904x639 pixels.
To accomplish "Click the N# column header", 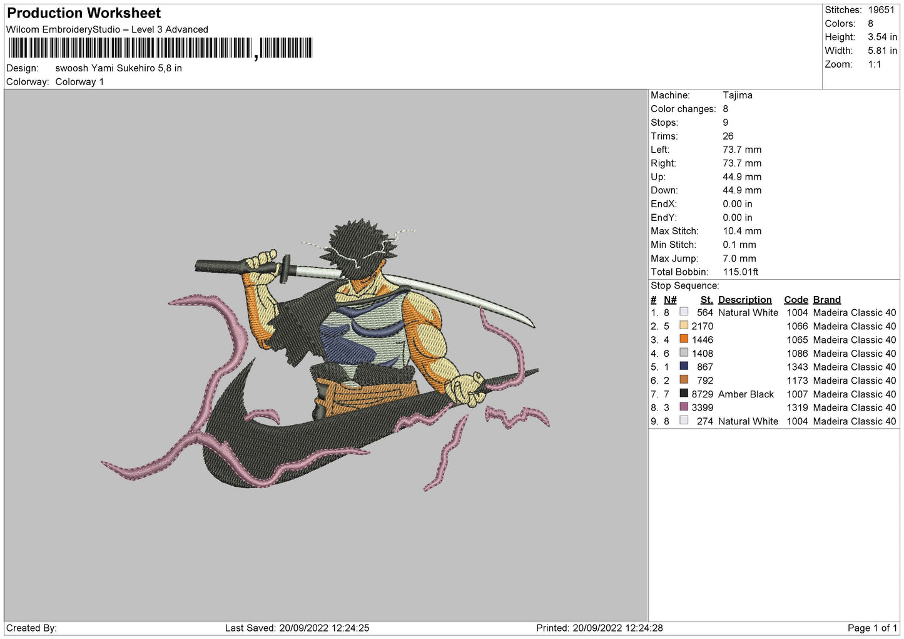I will coord(670,300).
